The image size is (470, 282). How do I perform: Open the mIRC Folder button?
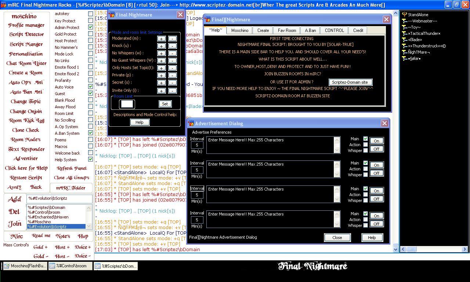[70, 188]
